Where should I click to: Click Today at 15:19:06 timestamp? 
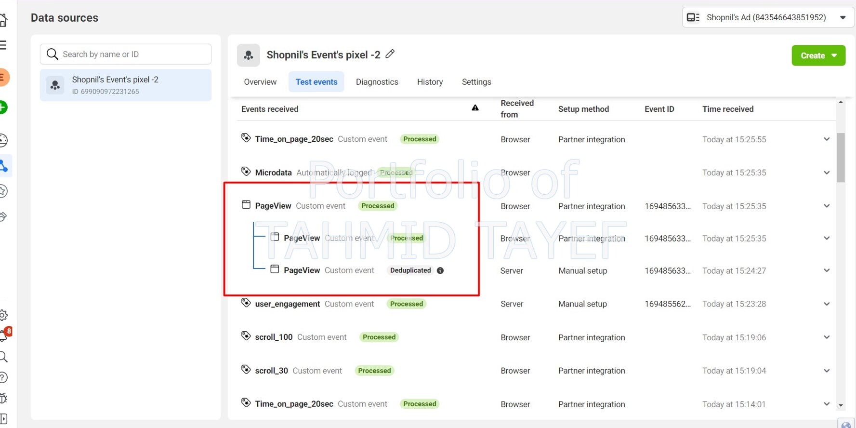click(734, 337)
